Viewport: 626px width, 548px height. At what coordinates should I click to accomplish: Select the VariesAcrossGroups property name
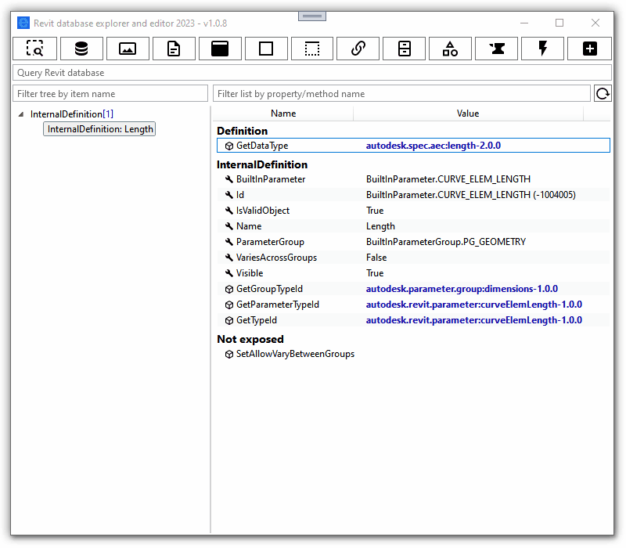[x=277, y=258]
